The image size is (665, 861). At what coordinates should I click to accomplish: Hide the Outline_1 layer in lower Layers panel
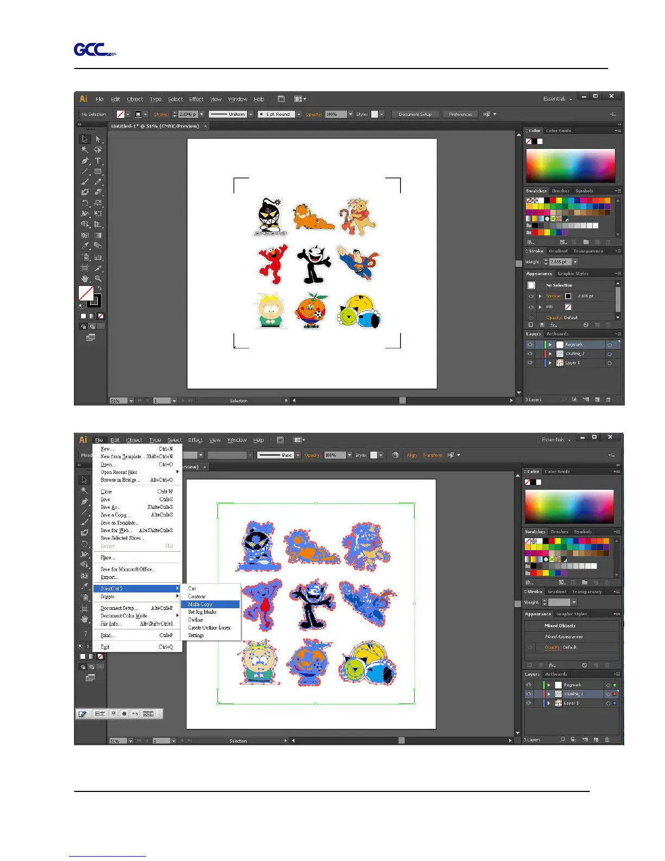529,694
